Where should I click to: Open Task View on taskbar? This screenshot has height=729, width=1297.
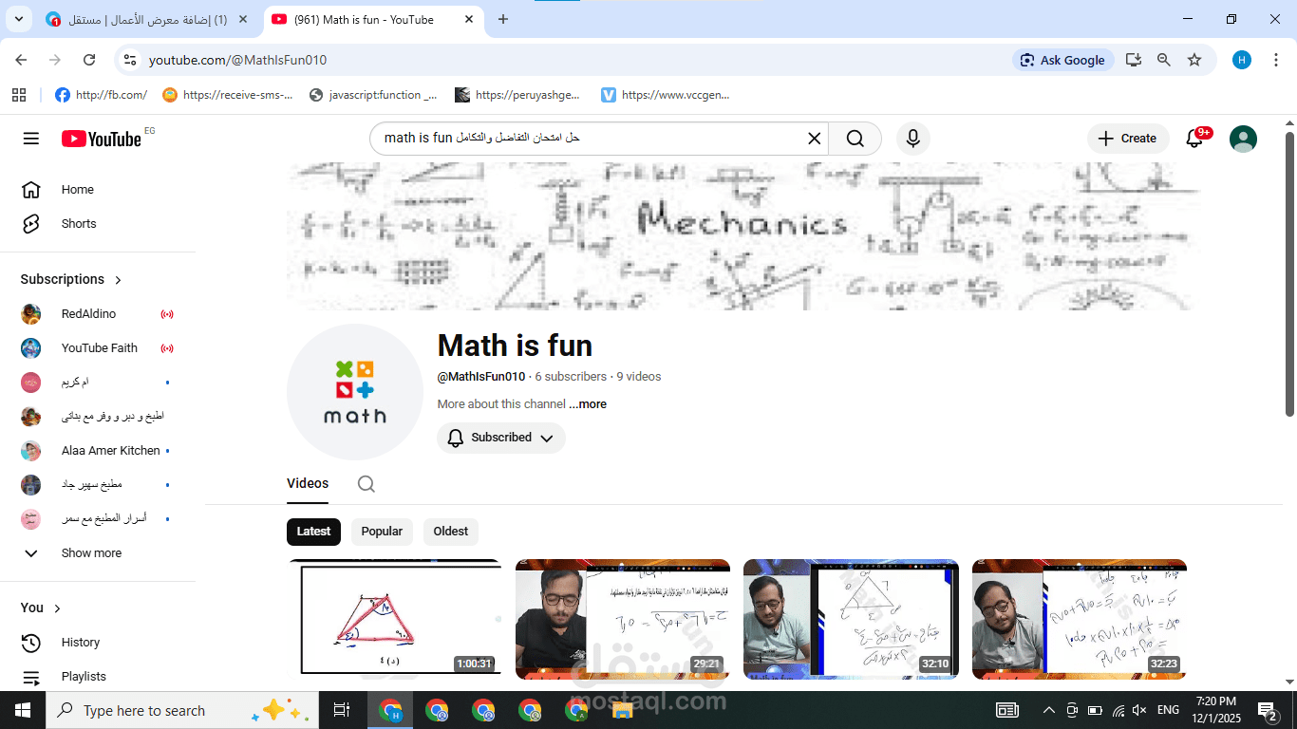coord(342,710)
